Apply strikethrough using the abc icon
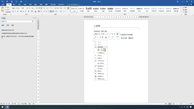The height and width of the screenshot is (109, 194). (x=21, y=11)
